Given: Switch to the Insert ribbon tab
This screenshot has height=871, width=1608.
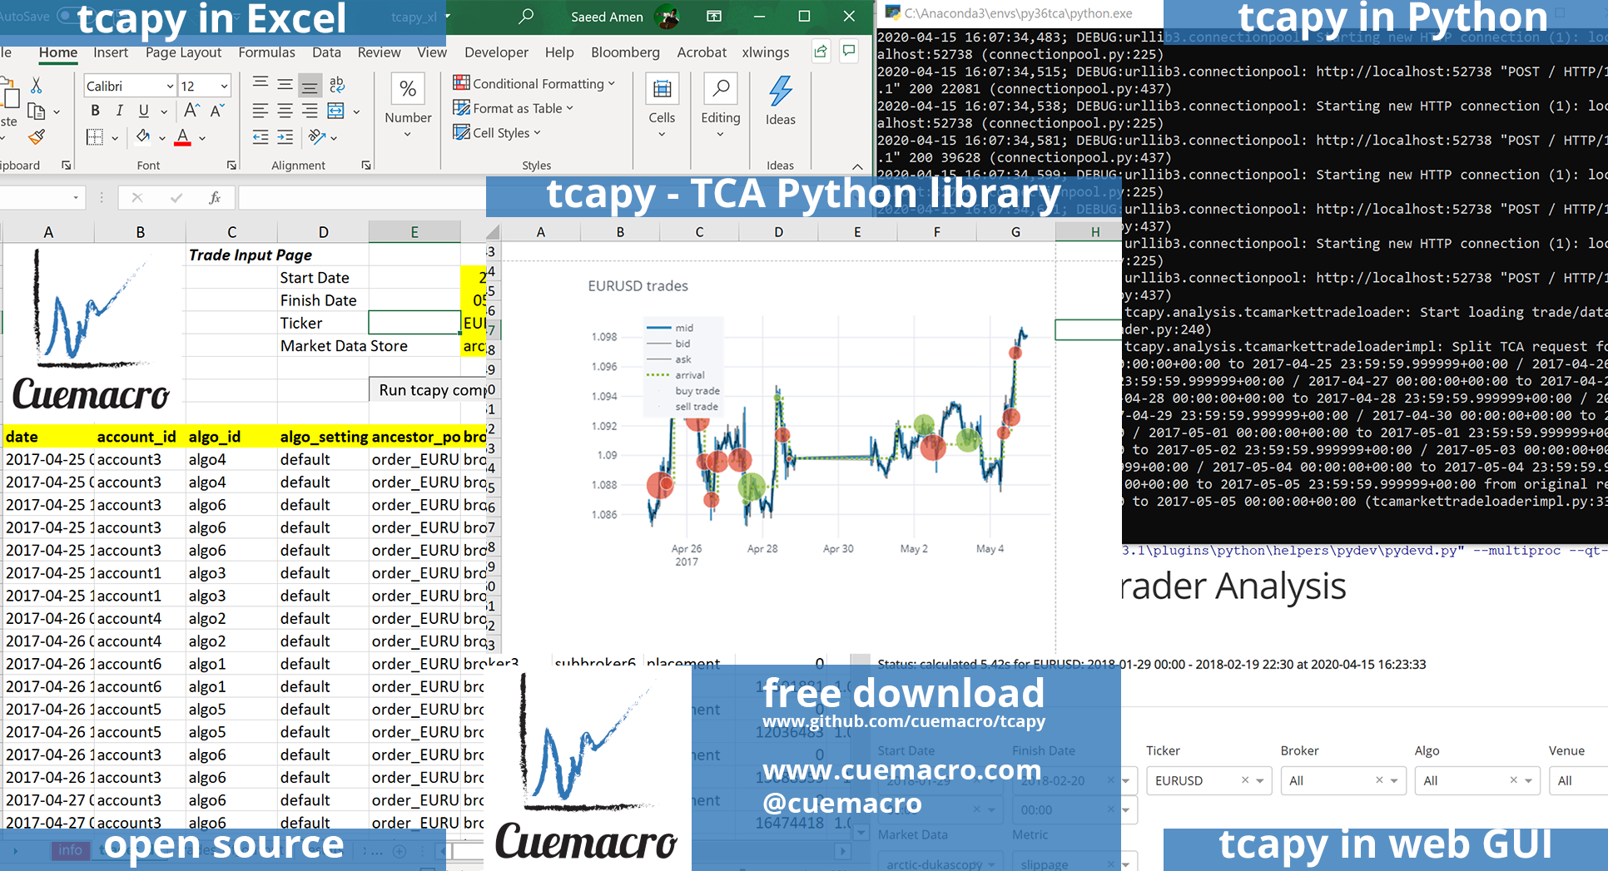Looking at the screenshot, I should (111, 52).
